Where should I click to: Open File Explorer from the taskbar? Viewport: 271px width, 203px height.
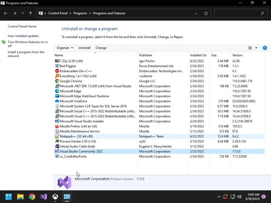pos(20,197)
